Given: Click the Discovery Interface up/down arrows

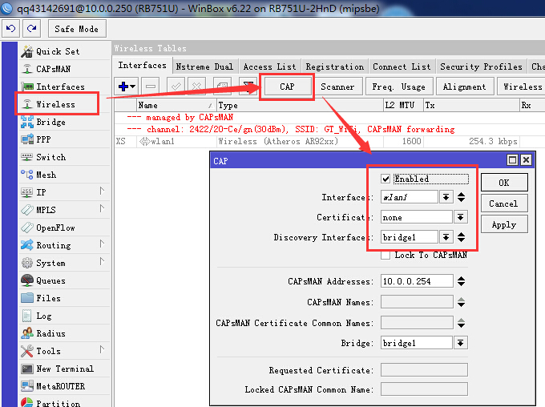Looking at the screenshot, I should [461, 237].
